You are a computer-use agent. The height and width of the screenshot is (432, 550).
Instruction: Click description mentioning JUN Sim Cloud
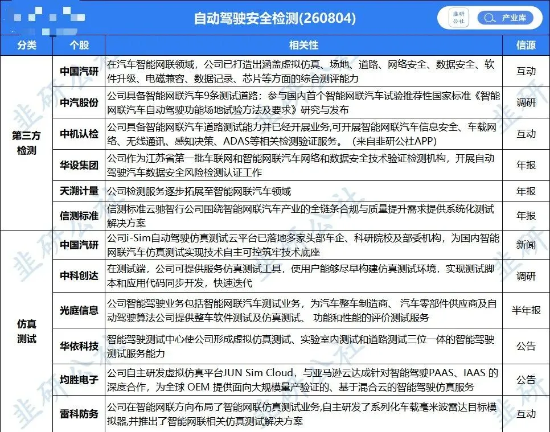(x=302, y=380)
